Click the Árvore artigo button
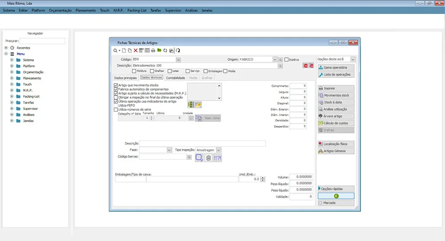 pos(336,116)
